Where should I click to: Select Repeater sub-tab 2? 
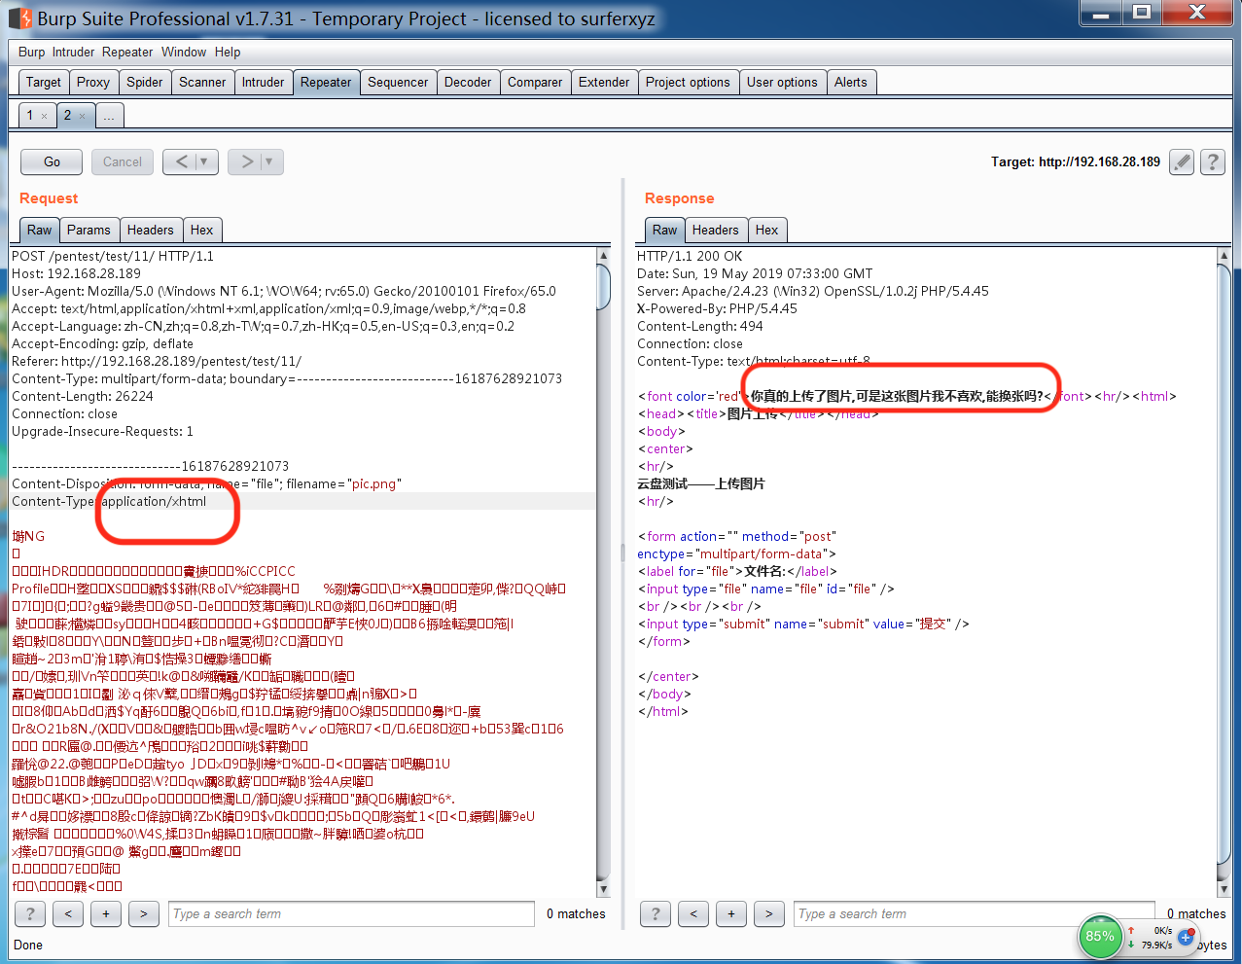coord(67,115)
